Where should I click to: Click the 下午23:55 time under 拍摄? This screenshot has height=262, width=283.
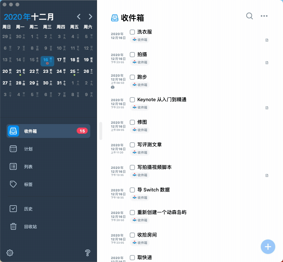tap(118, 62)
